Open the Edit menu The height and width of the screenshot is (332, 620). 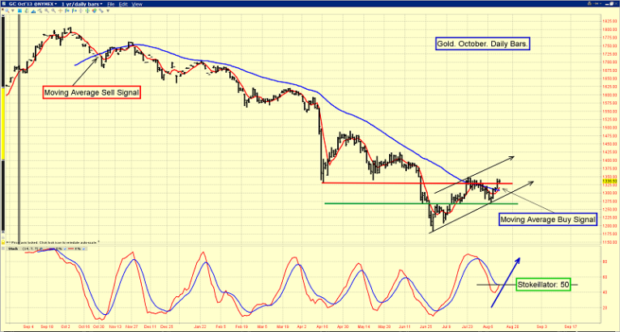coord(122,4)
